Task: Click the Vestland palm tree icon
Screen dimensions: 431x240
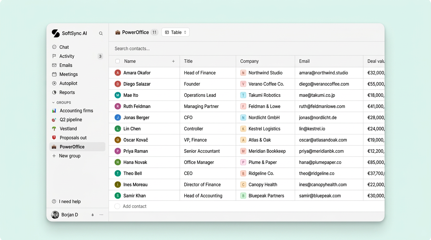Action: point(54,129)
